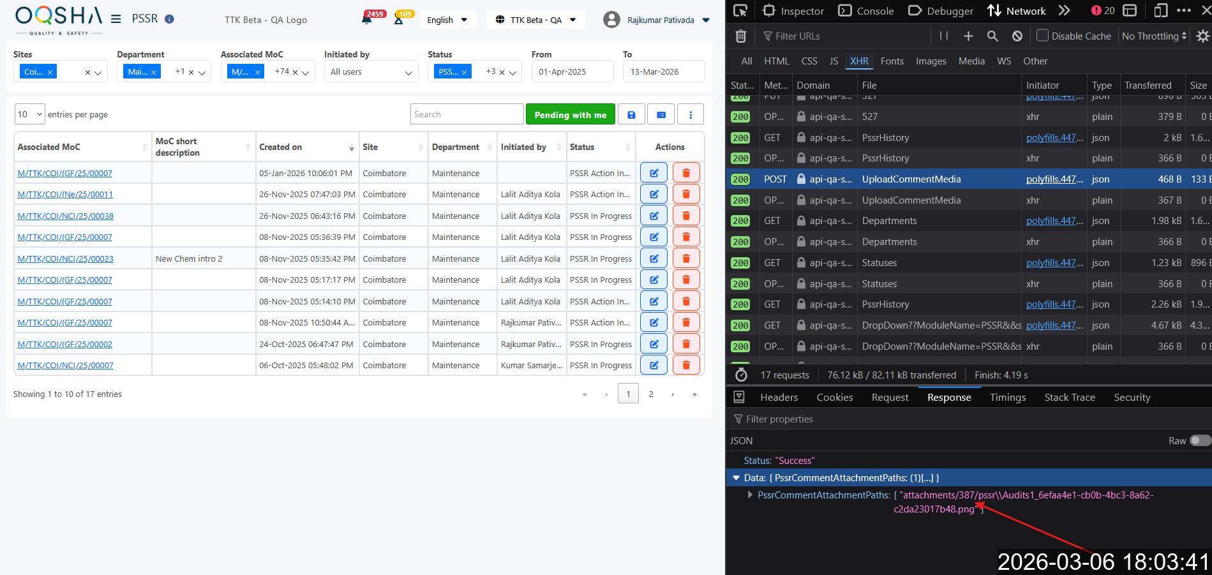Viewport: 1212px width, 575px height.
Task: Open the entries per page dropdown
Action: pyautogui.click(x=29, y=114)
